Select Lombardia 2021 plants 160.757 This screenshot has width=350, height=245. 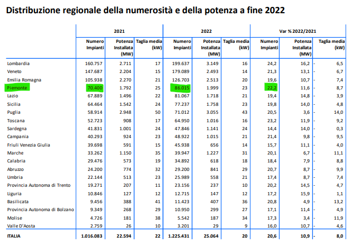(94, 63)
